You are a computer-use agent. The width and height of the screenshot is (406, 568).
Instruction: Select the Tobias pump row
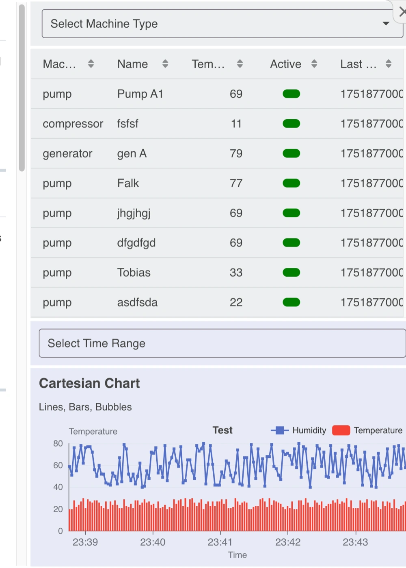point(134,273)
